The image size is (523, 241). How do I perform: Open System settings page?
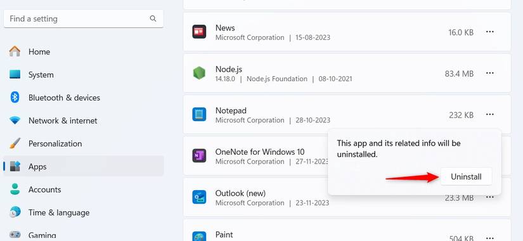click(x=84, y=75)
